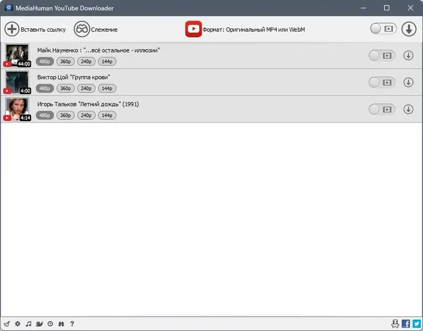Open the clock history icon
The width and height of the screenshot is (423, 331).
pyautogui.click(x=51, y=324)
